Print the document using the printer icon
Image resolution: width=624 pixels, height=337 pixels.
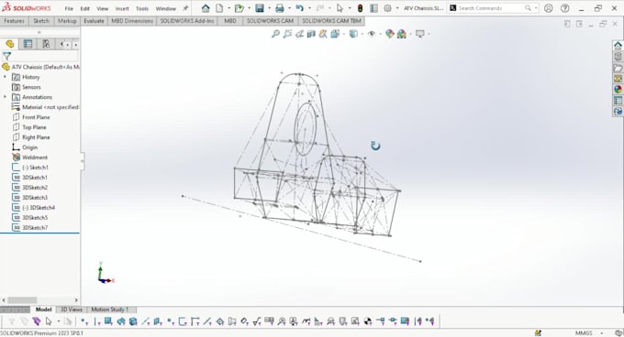(x=280, y=8)
